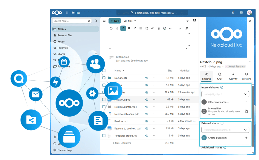Viewport: 259px width, 160px height.
Task: Clear the sidebar search field
Action: [x=89, y=21]
